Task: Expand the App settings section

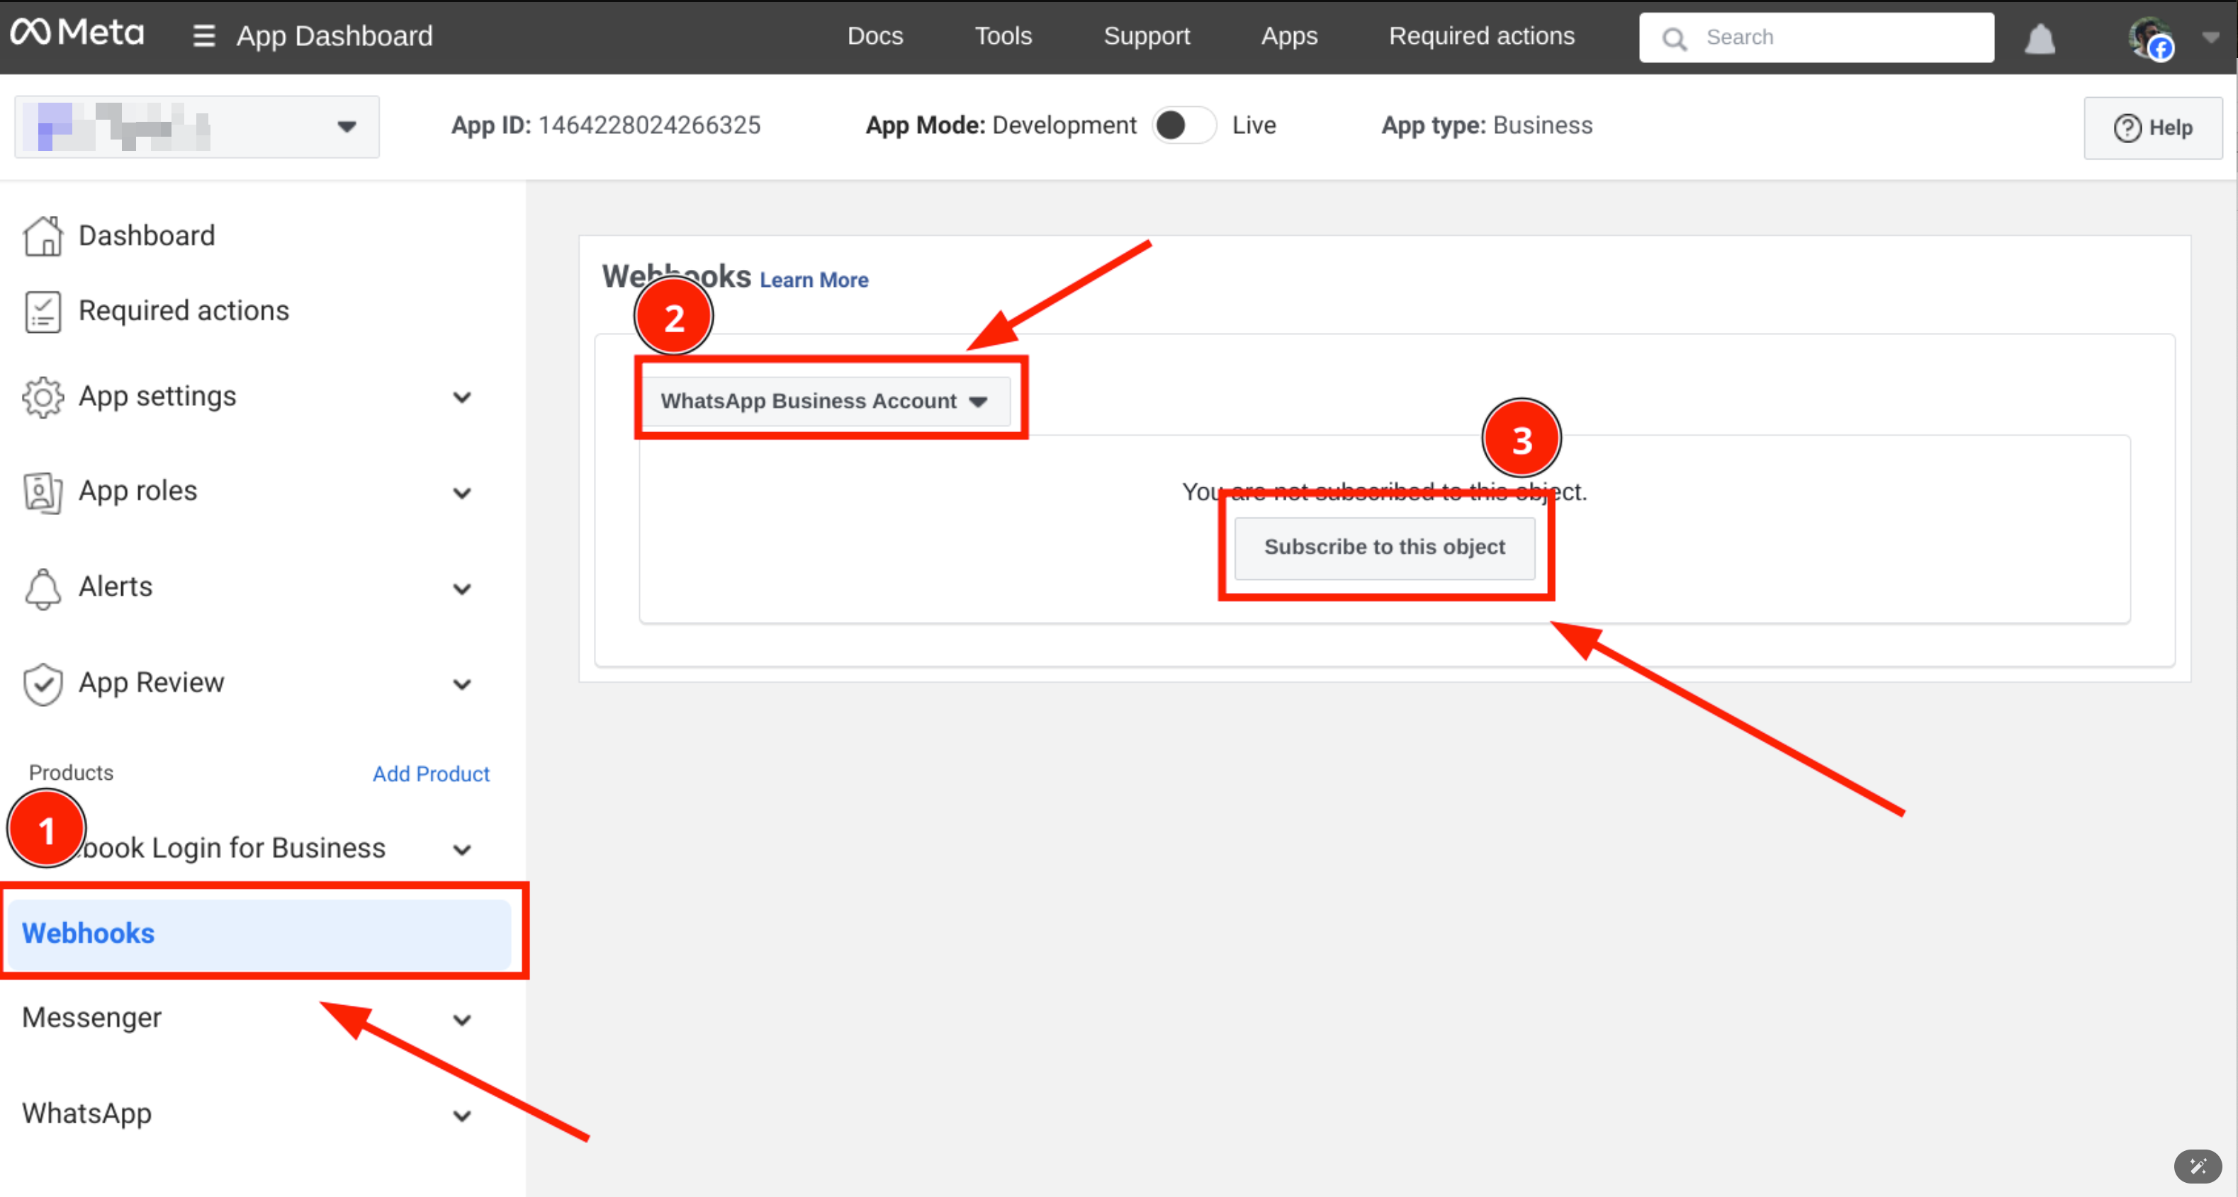Action: click(462, 397)
